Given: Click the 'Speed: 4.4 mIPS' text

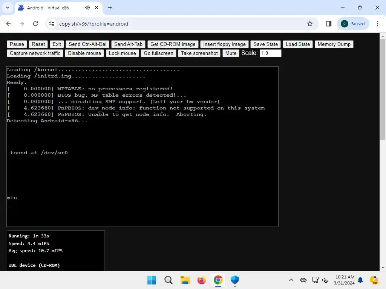Looking at the screenshot, I should [x=29, y=243].
